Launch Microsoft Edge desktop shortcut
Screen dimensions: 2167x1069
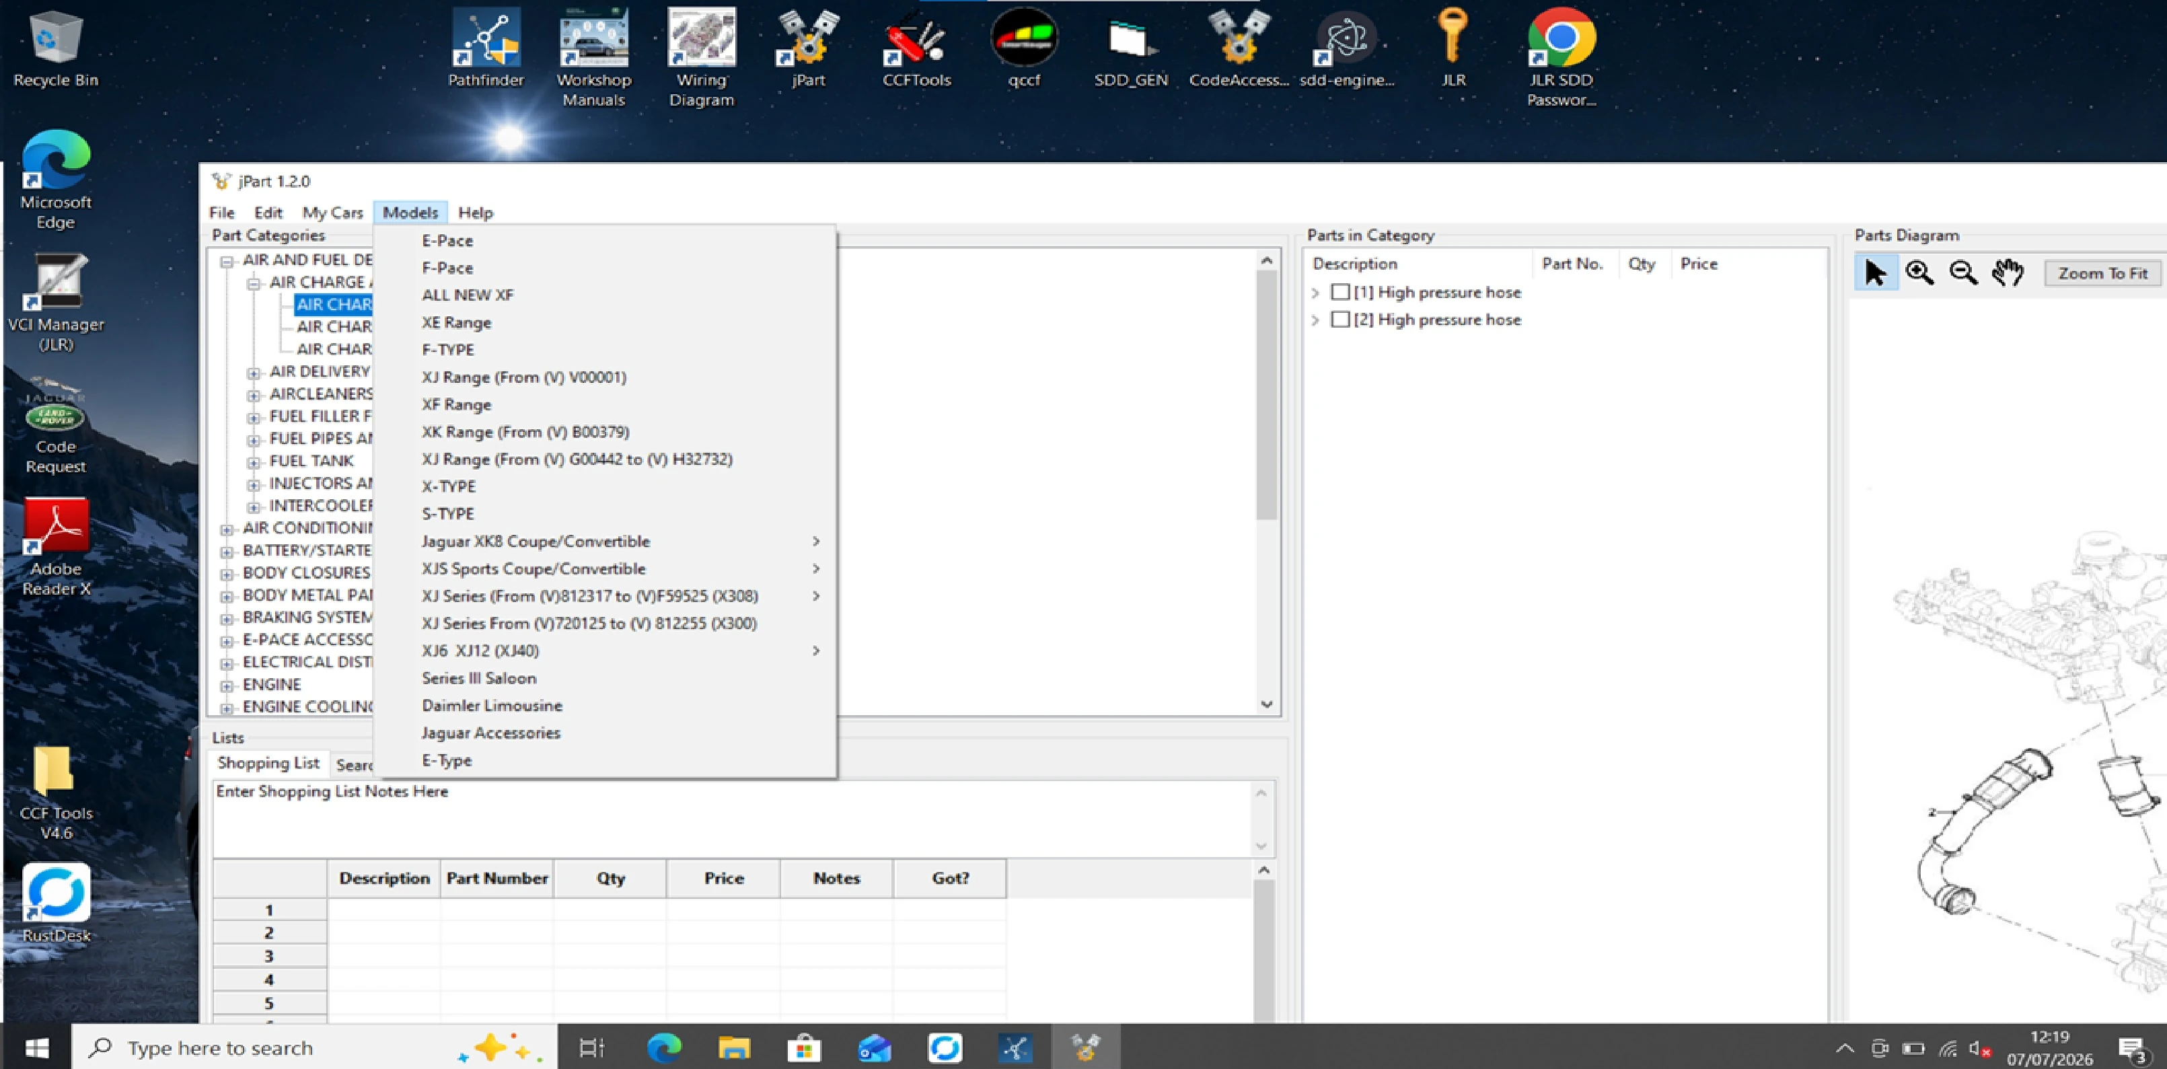(56, 180)
